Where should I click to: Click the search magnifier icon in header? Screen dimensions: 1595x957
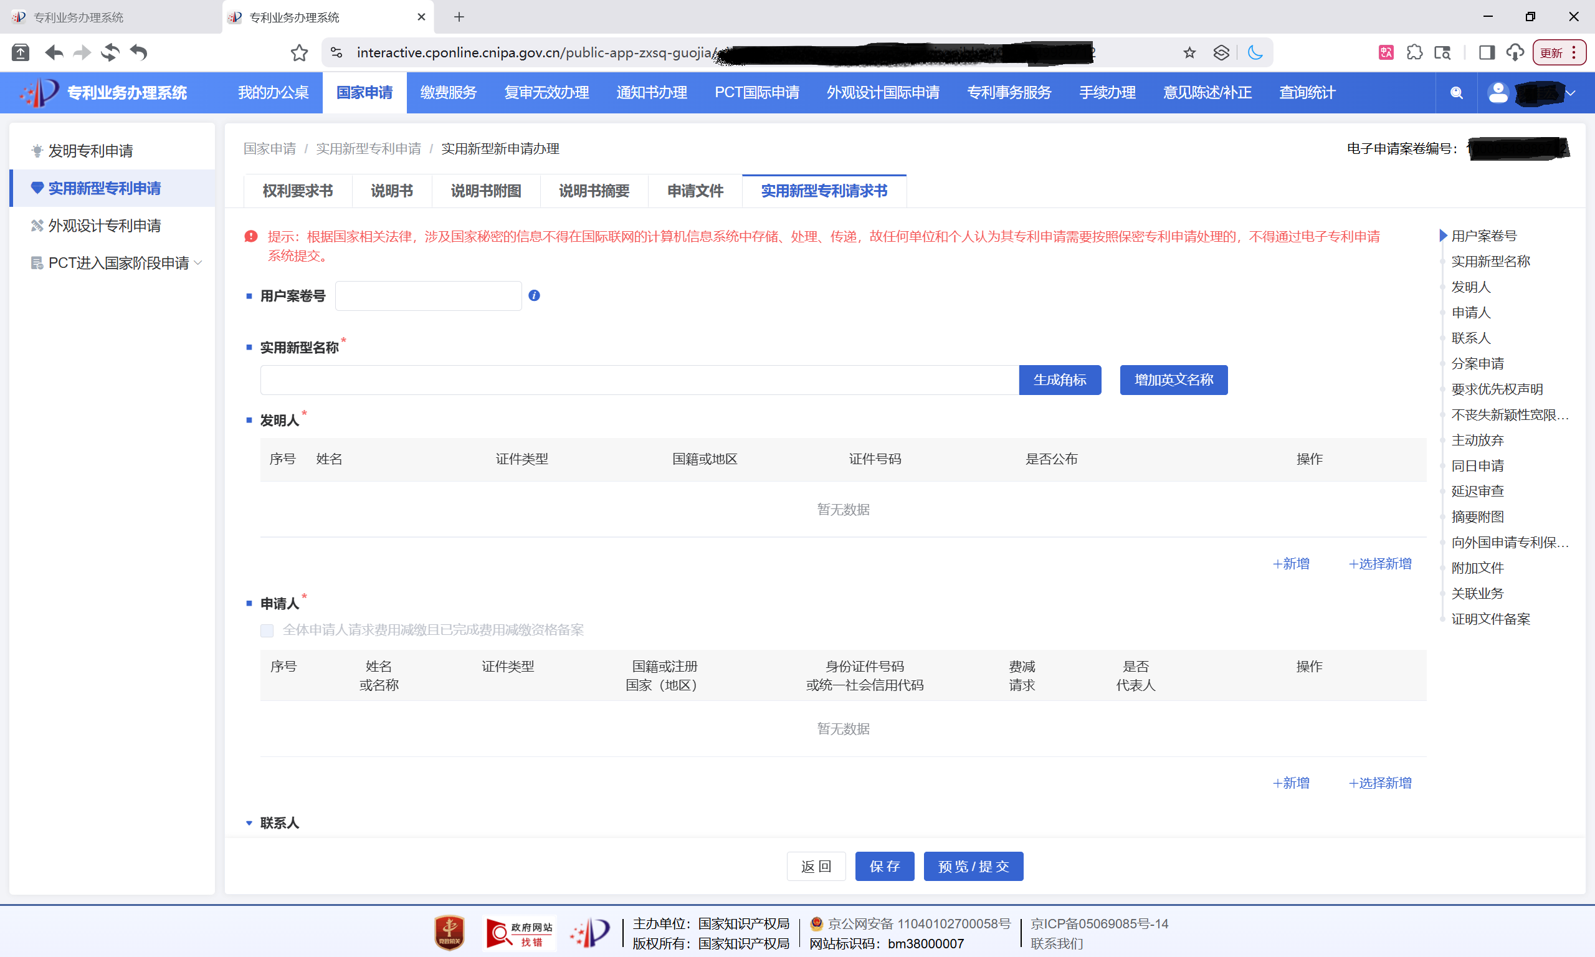click(x=1455, y=93)
